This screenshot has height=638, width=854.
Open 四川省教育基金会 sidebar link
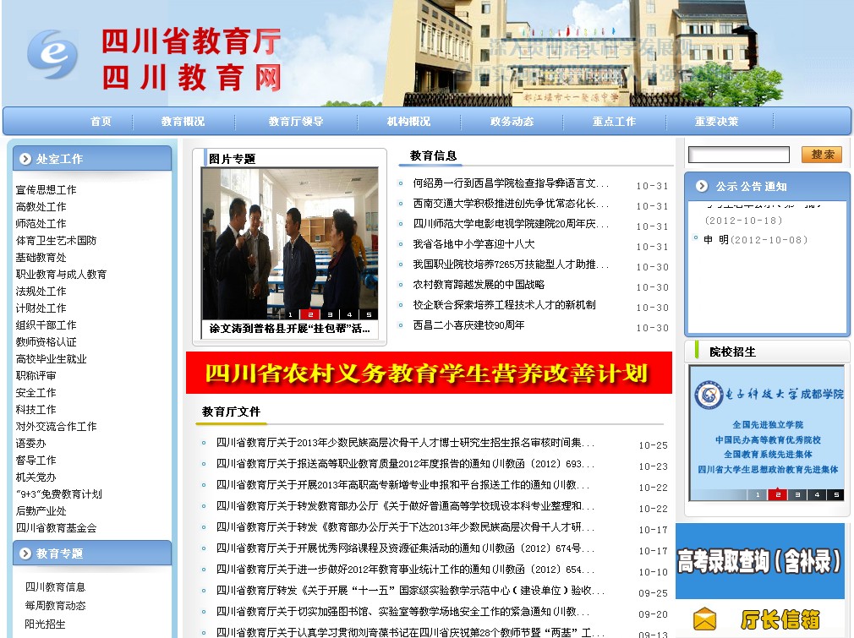tap(56, 528)
